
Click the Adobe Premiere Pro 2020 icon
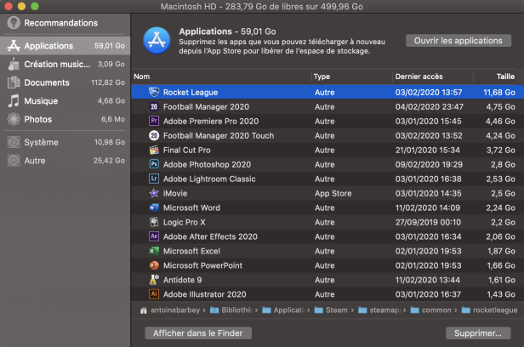point(154,121)
